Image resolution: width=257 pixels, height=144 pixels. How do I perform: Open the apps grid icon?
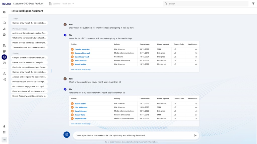click(x=4, y=132)
